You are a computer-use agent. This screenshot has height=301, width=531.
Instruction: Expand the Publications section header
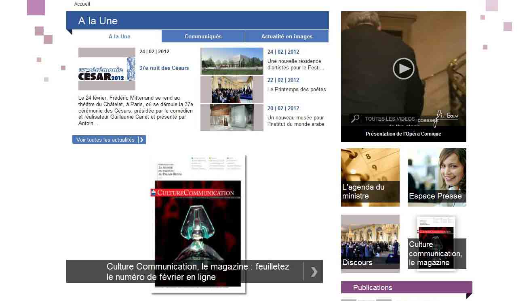[x=406, y=287]
